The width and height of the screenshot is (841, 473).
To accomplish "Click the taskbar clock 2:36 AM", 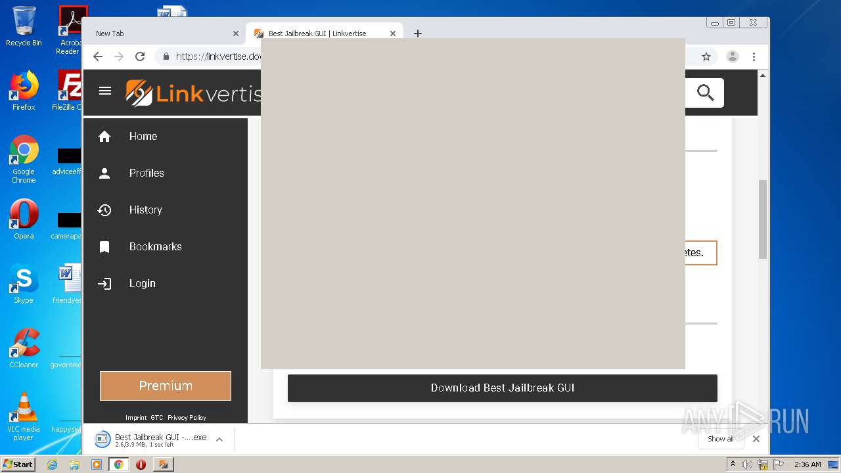I will coord(807,464).
